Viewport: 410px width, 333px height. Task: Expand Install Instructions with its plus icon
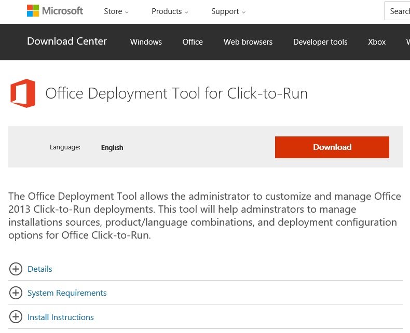16,317
